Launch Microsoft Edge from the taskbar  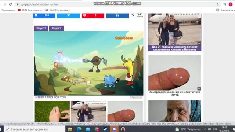coord(79,129)
